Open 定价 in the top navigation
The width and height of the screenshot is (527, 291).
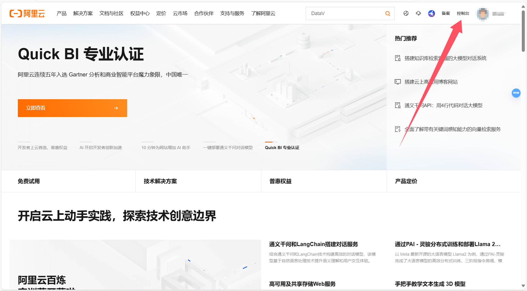[161, 13]
